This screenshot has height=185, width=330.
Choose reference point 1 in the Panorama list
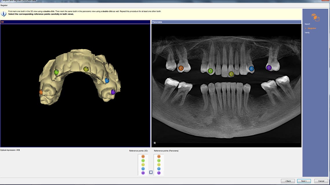159,156
